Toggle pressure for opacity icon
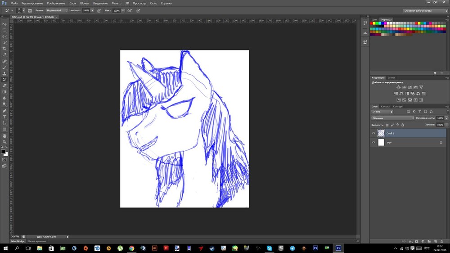Screen dimensions: 450x253 pos(99,11)
